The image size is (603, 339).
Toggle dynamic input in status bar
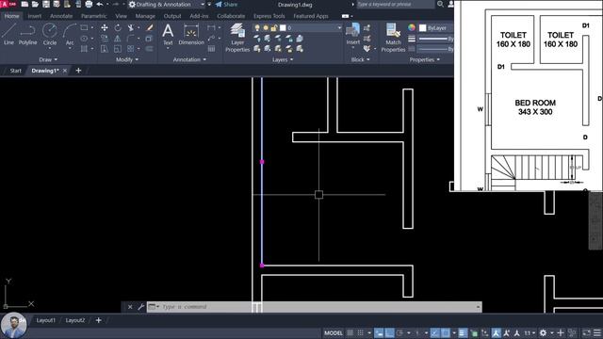point(379,332)
